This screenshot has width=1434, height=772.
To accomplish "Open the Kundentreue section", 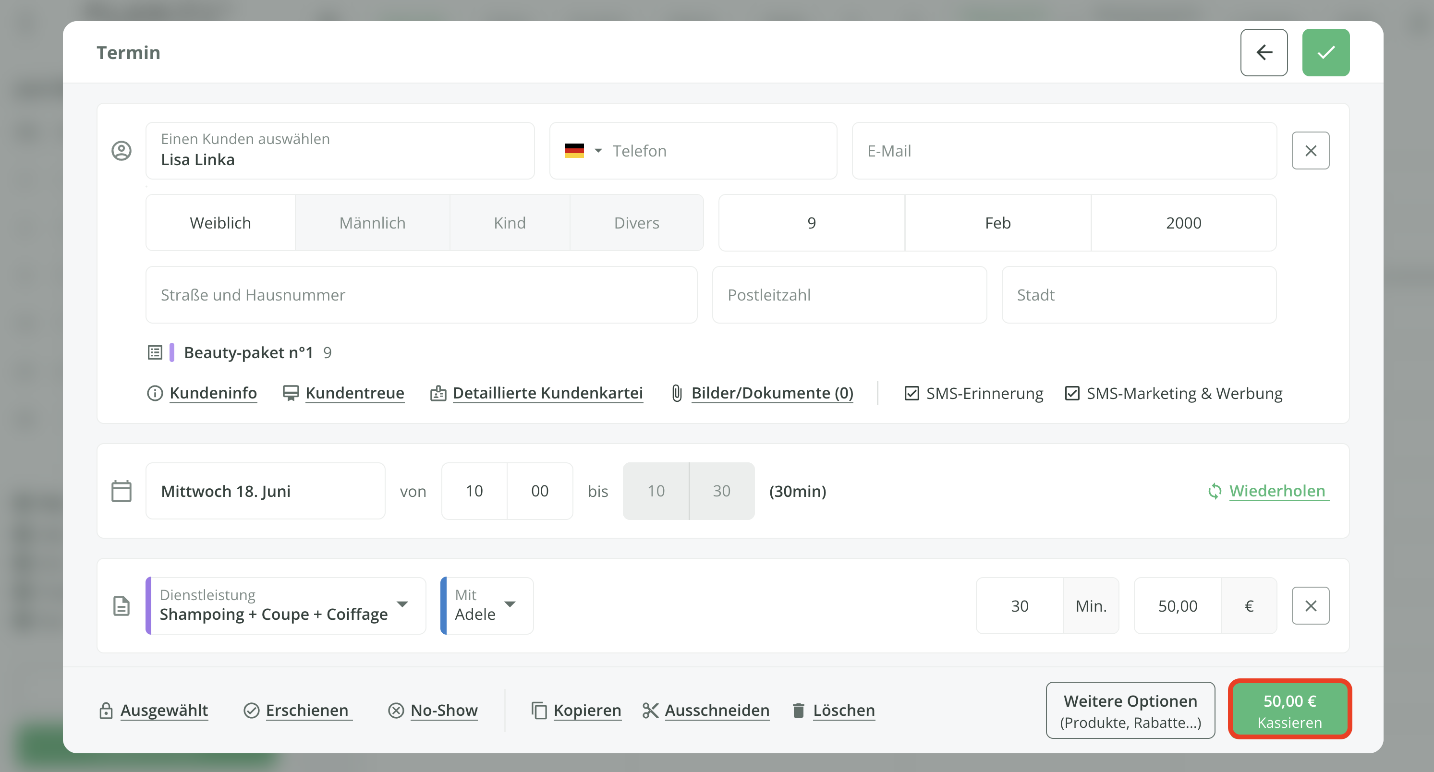I will tap(354, 392).
